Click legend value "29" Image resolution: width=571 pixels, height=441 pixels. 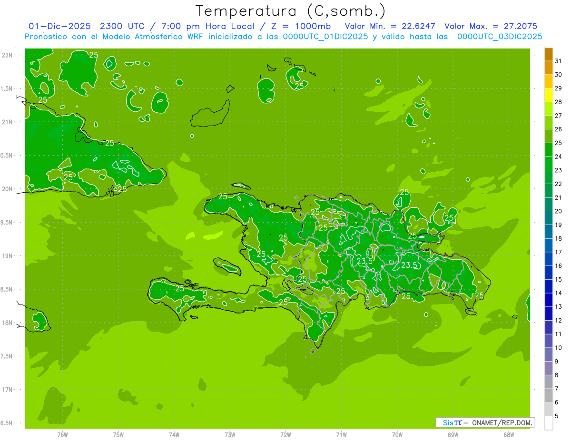coord(558,88)
